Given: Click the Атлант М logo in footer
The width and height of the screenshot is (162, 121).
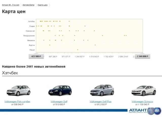Looking at the screenshot, I should point(145,111).
